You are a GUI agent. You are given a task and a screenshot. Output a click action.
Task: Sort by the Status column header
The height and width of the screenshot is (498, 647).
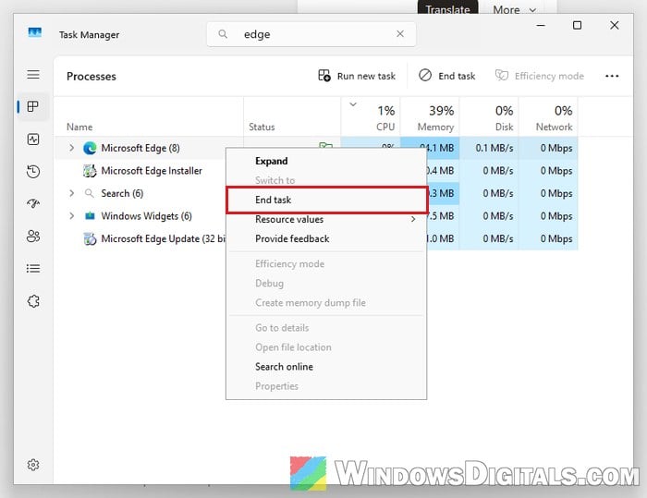pyautogui.click(x=292, y=116)
